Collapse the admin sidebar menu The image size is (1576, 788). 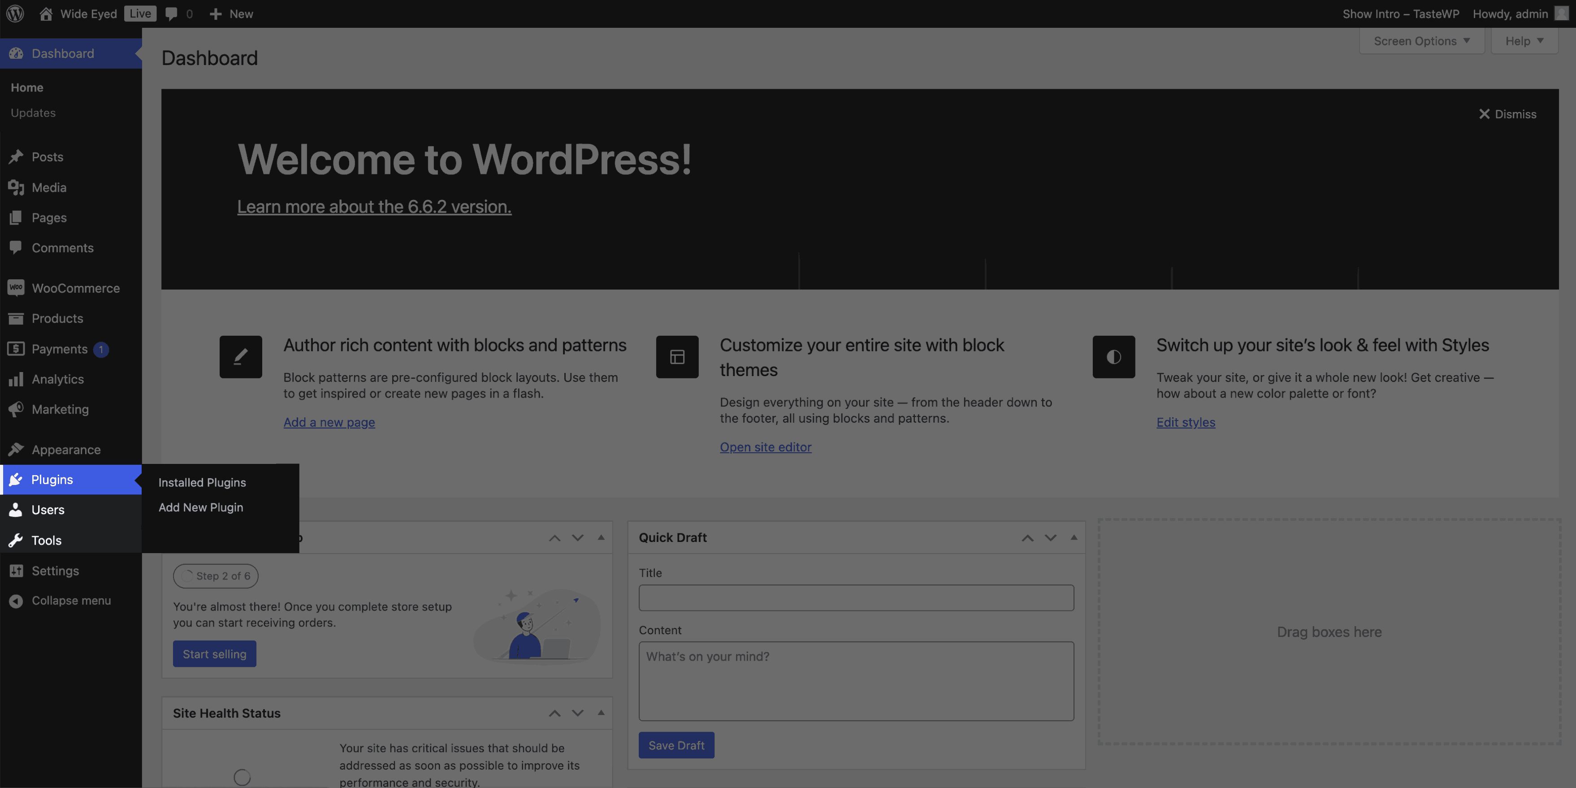click(x=71, y=601)
